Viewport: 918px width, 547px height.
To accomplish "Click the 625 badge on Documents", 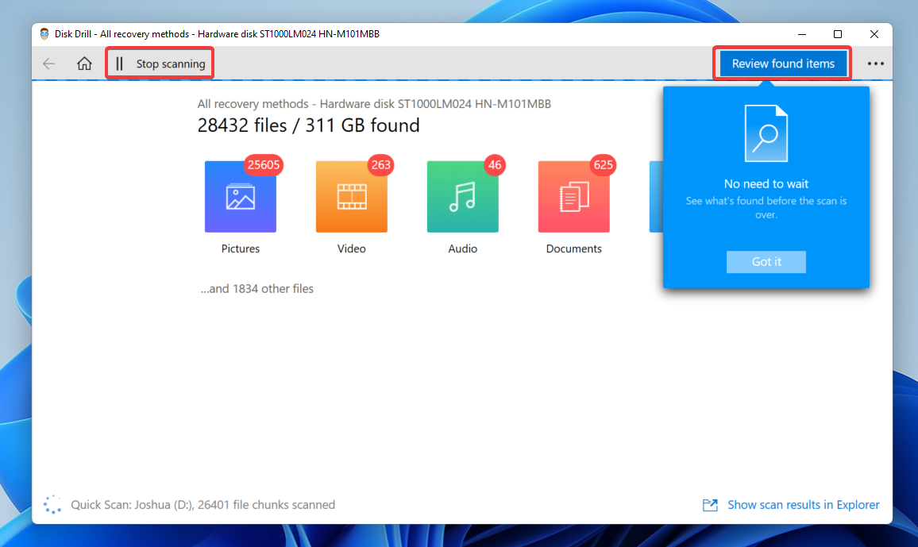I will click(603, 165).
